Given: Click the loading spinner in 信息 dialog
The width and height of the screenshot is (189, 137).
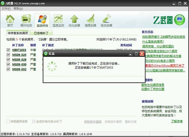Looking at the screenshot, I should click(x=52, y=66).
